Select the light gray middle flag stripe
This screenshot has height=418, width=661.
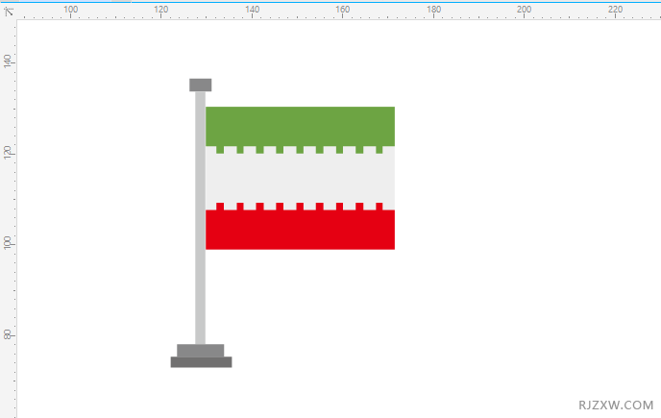(x=300, y=178)
